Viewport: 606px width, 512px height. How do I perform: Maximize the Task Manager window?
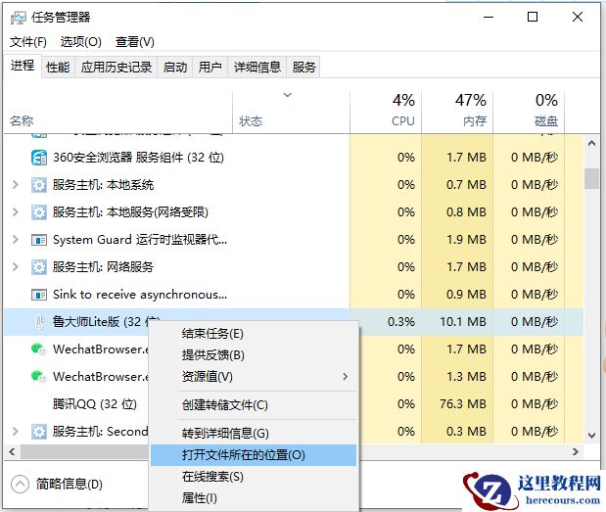[x=533, y=17]
